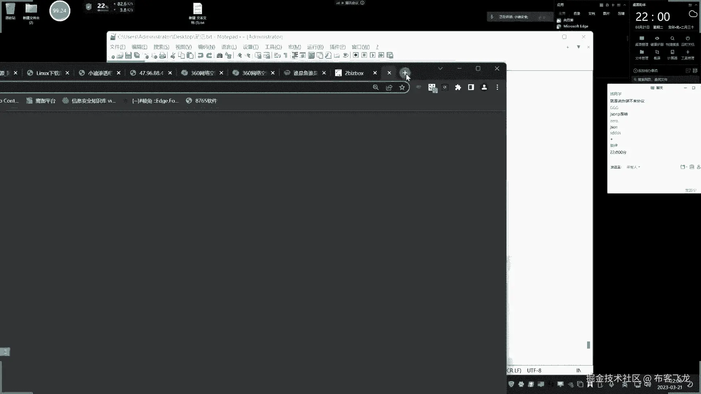Switch to the 2bizbox browser tab
Viewport: 701px width, 394px height.
pyautogui.click(x=353, y=73)
